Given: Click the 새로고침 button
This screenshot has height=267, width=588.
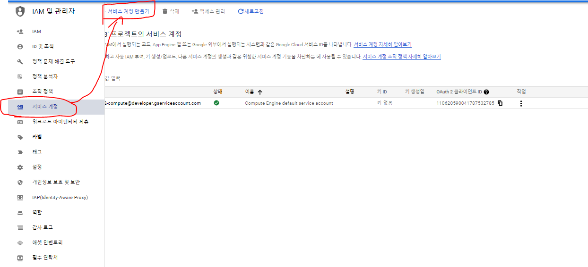Looking at the screenshot, I should coord(251,11).
